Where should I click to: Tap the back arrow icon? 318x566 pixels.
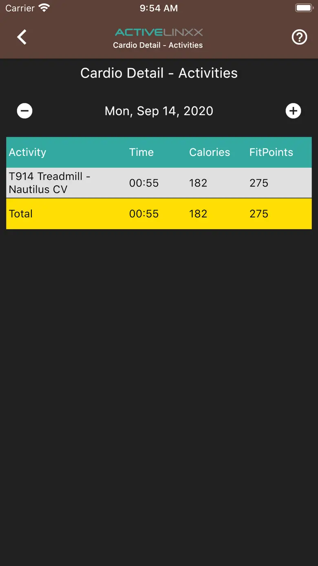(22, 37)
